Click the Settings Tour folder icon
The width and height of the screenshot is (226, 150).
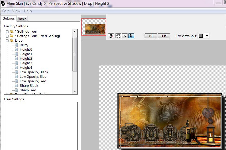[x=12, y=31]
